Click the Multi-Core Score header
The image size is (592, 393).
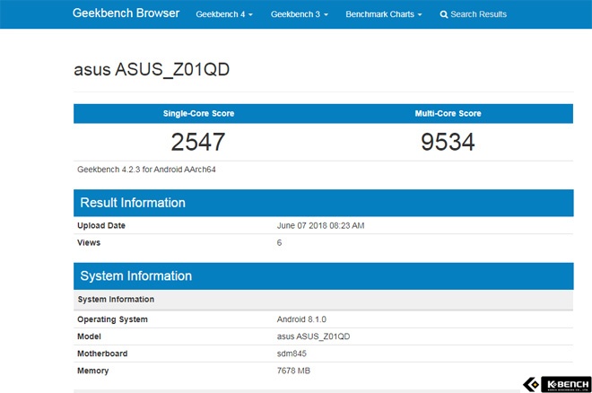pyautogui.click(x=448, y=114)
